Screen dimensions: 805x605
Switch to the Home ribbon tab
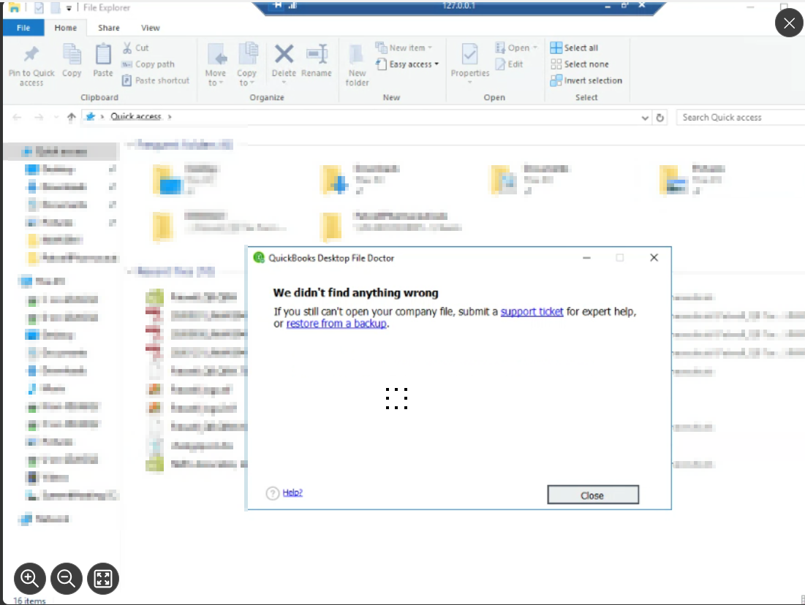click(66, 28)
